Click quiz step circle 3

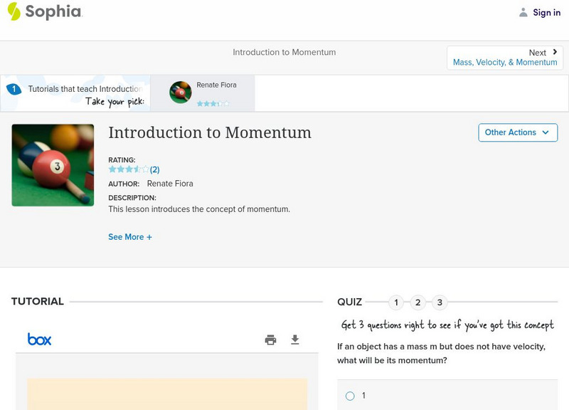[x=440, y=302]
